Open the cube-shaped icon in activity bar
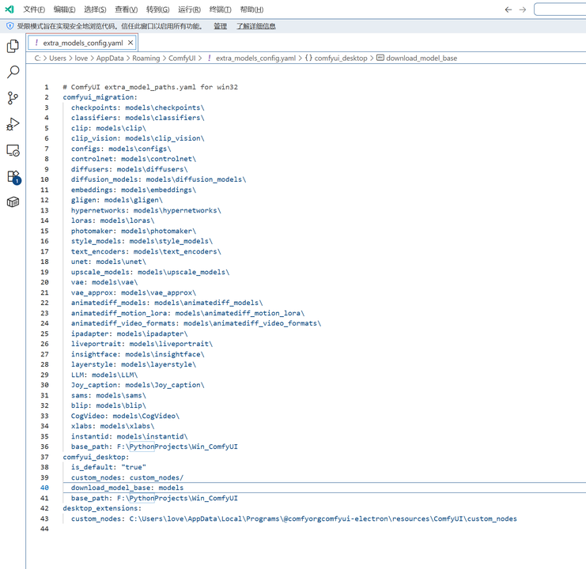This screenshot has width=586, height=569. point(13,202)
